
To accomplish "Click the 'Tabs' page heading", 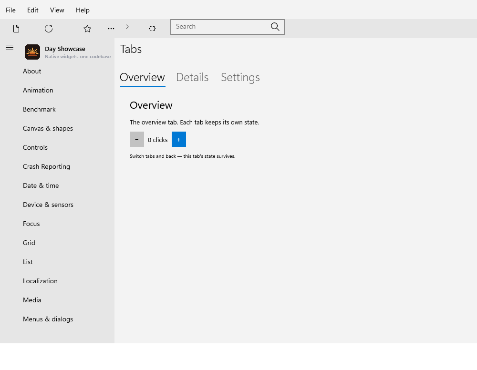I will [x=131, y=49].
